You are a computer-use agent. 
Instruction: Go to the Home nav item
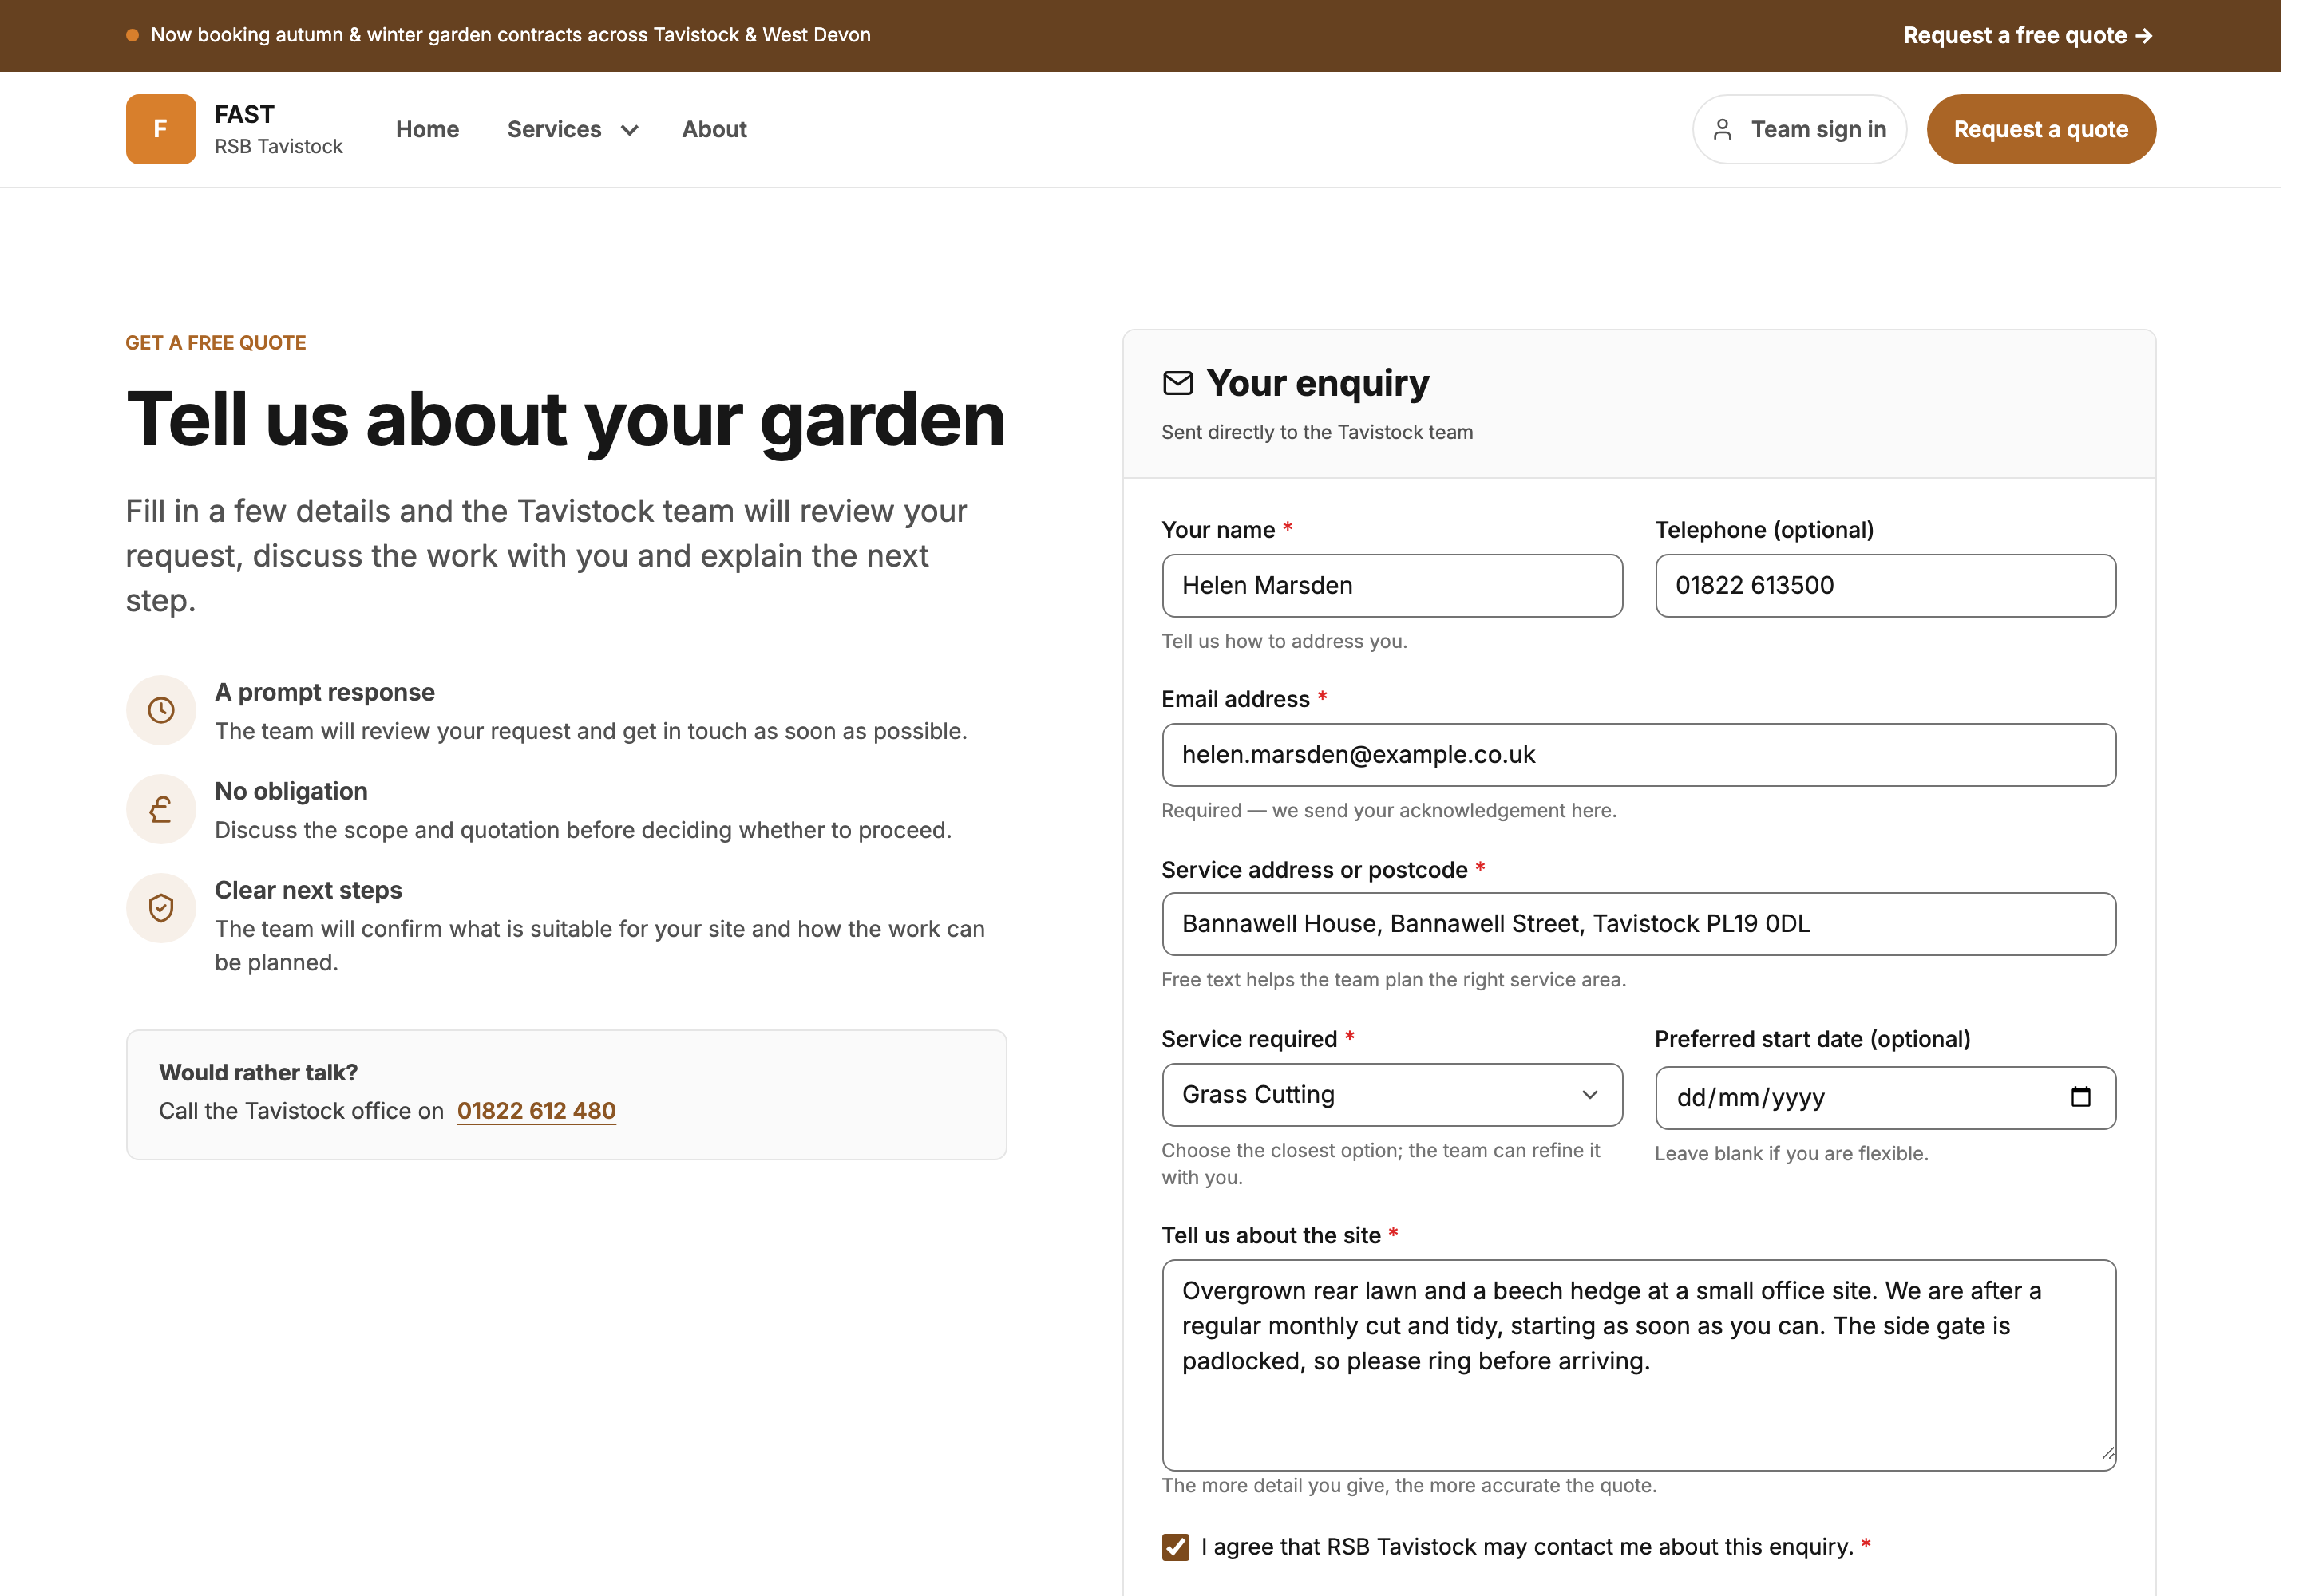[427, 130]
